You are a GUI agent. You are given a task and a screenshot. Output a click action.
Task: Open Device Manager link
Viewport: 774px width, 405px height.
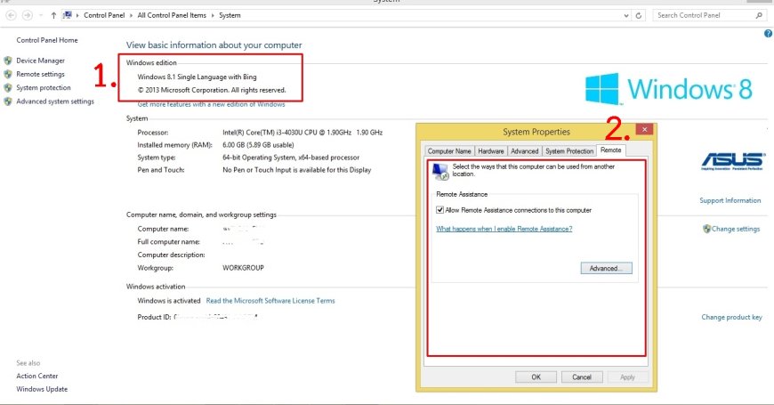40,61
